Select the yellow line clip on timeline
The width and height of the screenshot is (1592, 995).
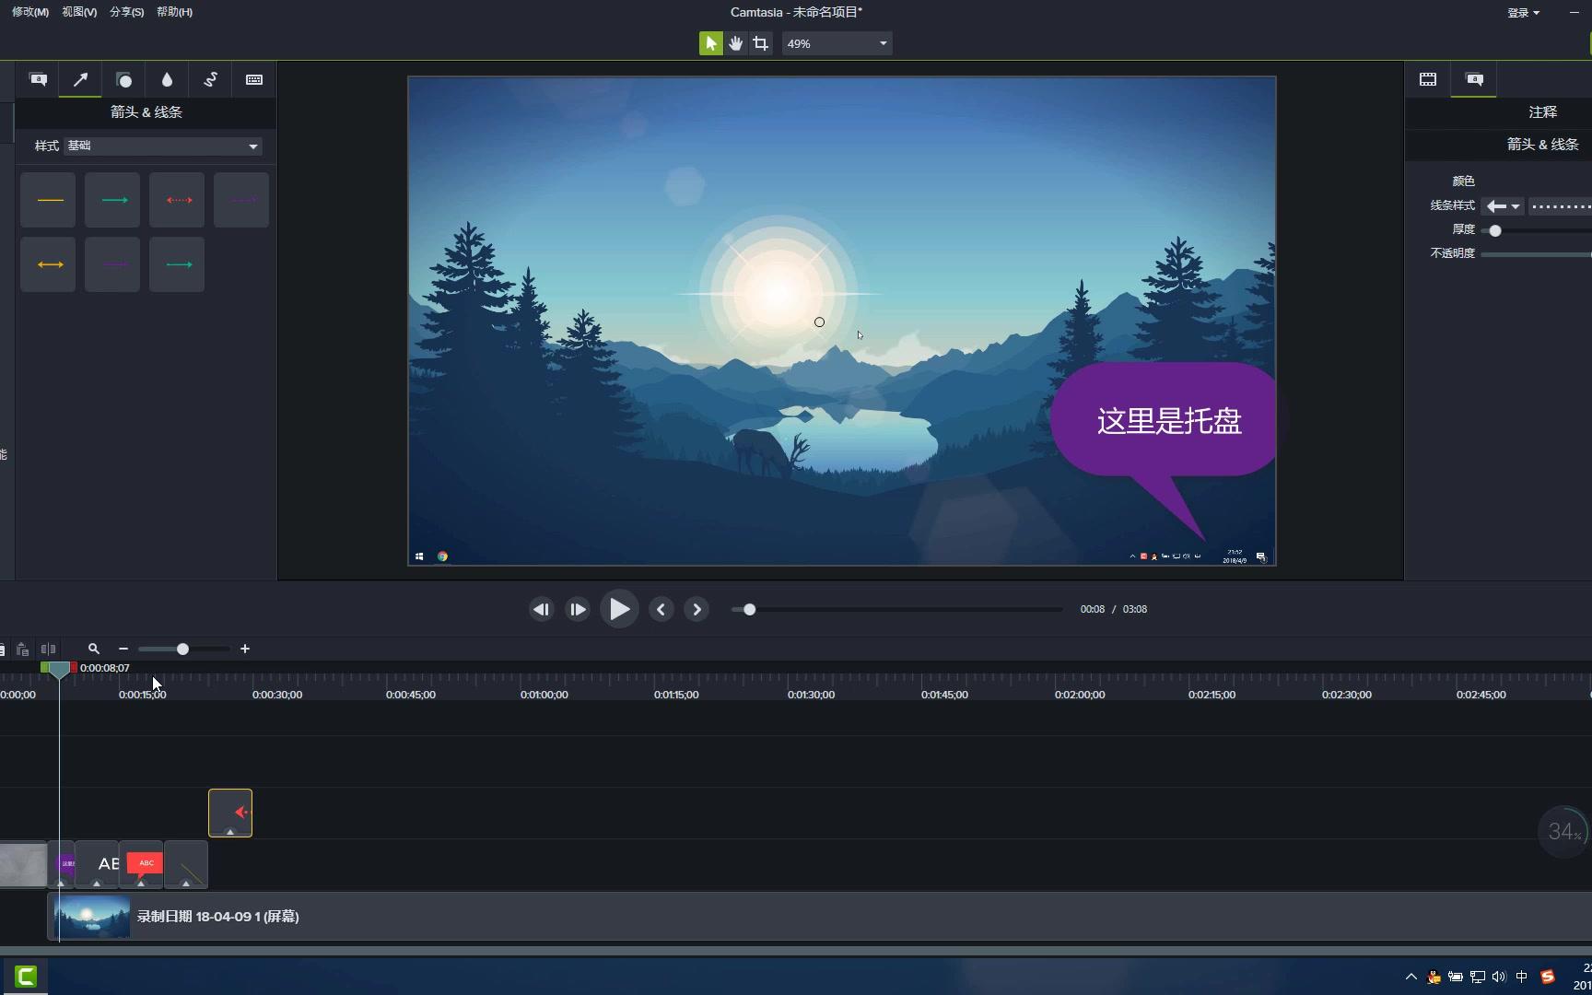186,864
